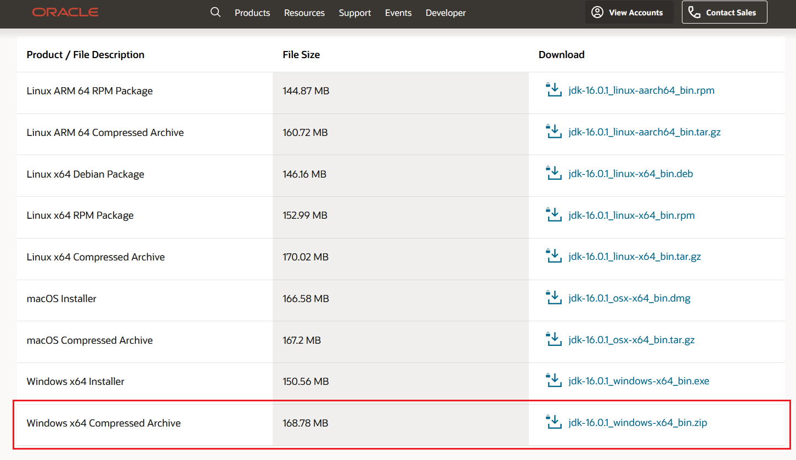Screen dimensions: 796x460
Task: Select 'Linux x64 RPM Package' text
Action: coord(80,215)
